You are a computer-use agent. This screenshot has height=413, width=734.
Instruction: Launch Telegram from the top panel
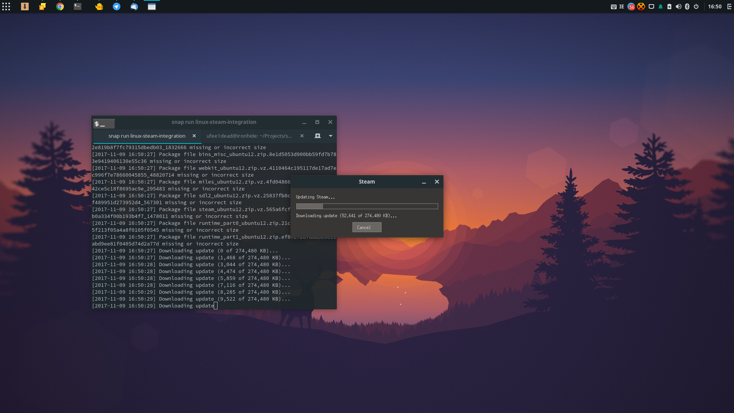(x=117, y=7)
